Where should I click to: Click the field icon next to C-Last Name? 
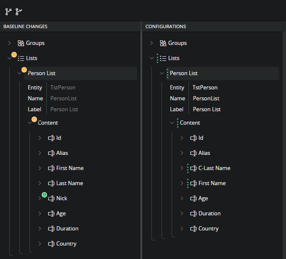(193, 168)
